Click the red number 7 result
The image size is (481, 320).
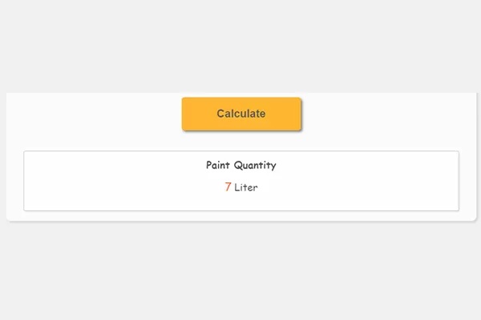click(x=228, y=186)
